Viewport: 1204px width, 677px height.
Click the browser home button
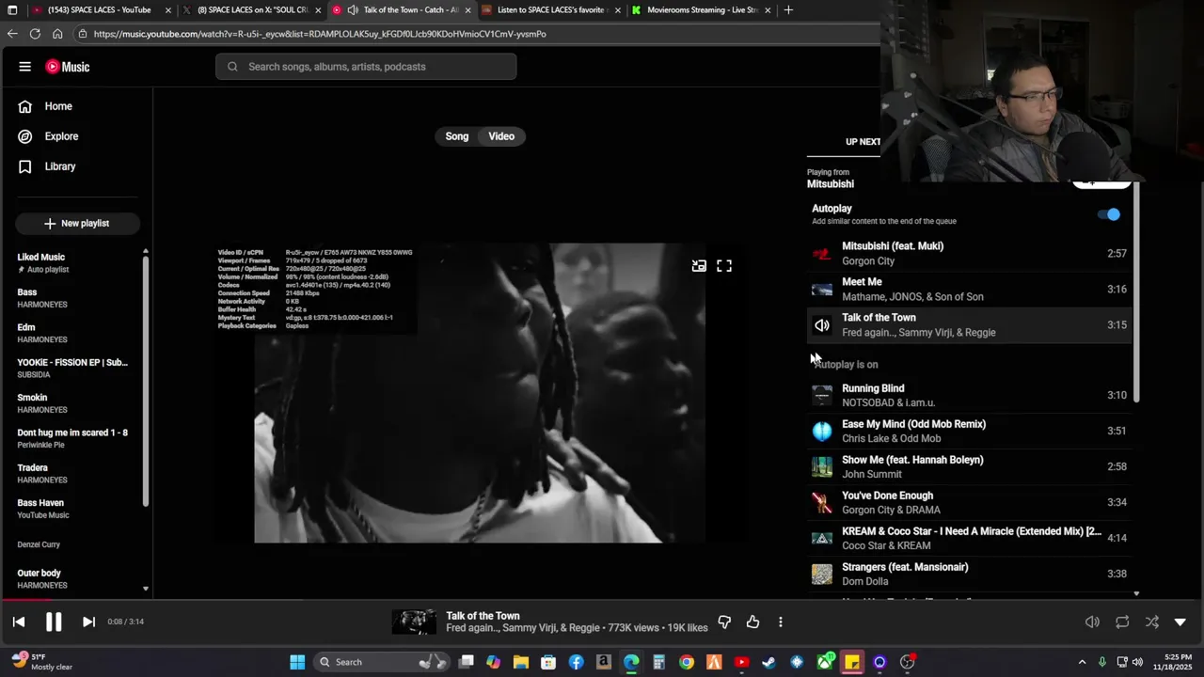[57, 34]
